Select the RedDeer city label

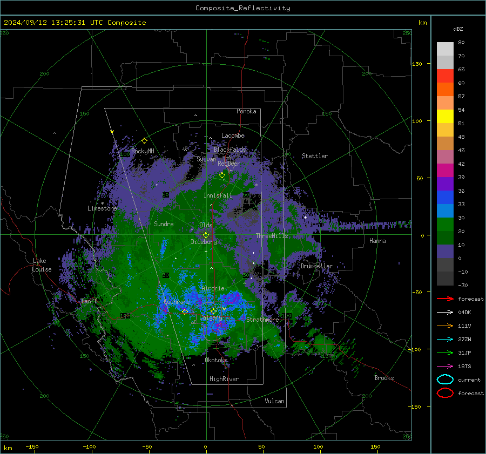click(x=229, y=164)
